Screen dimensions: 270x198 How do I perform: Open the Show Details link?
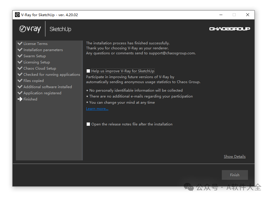pyautogui.click(x=234, y=157)
